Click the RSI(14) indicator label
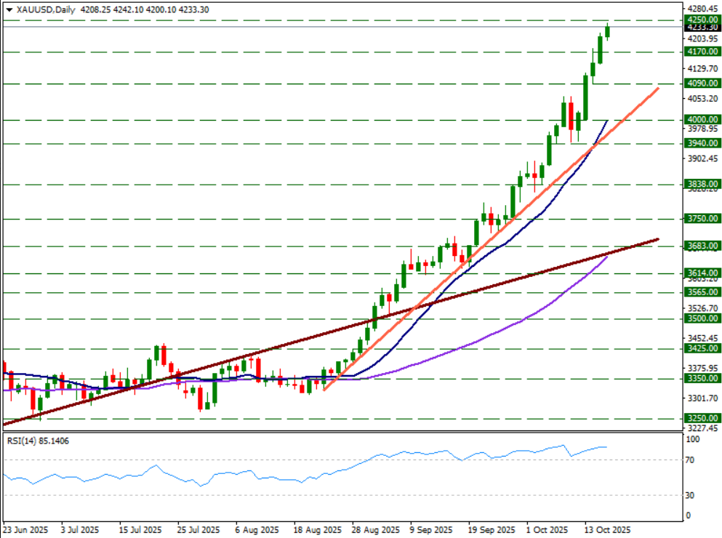The height and width of the screenshot is (538, 722). click(38, 441)
